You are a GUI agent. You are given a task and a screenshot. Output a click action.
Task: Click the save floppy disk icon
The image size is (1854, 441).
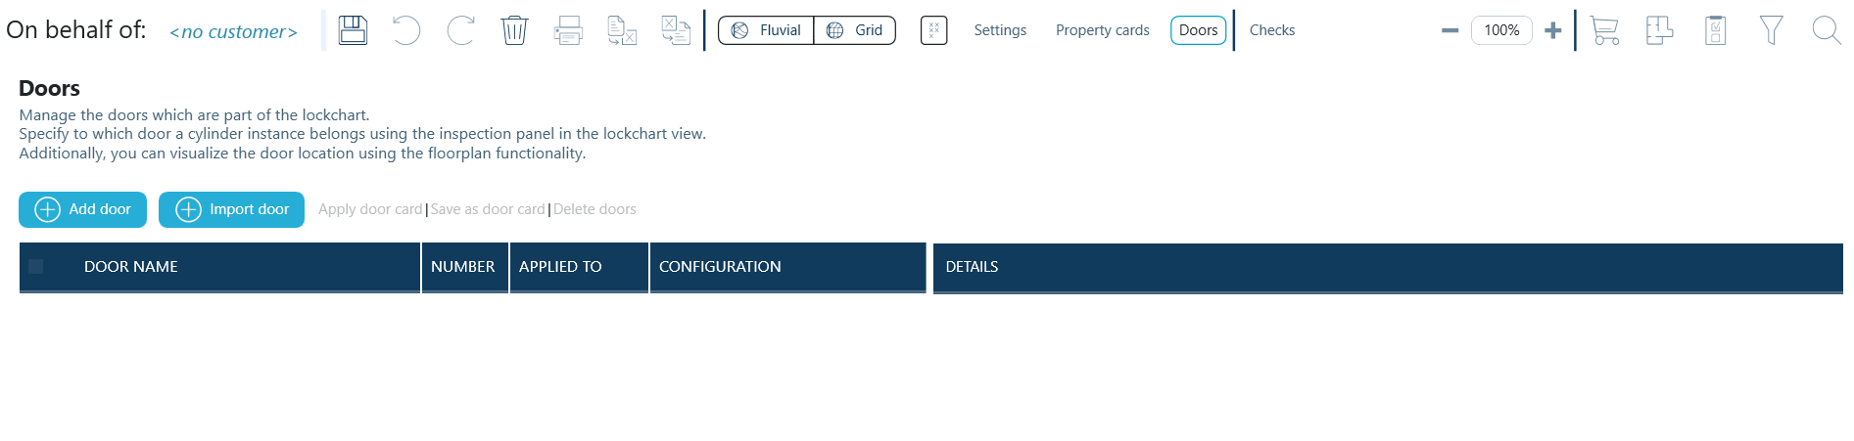[353, 30]
